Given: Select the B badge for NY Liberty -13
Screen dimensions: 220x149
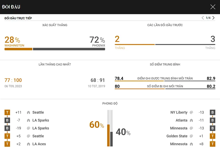Looking at the screenshot, I should [213, 112].
